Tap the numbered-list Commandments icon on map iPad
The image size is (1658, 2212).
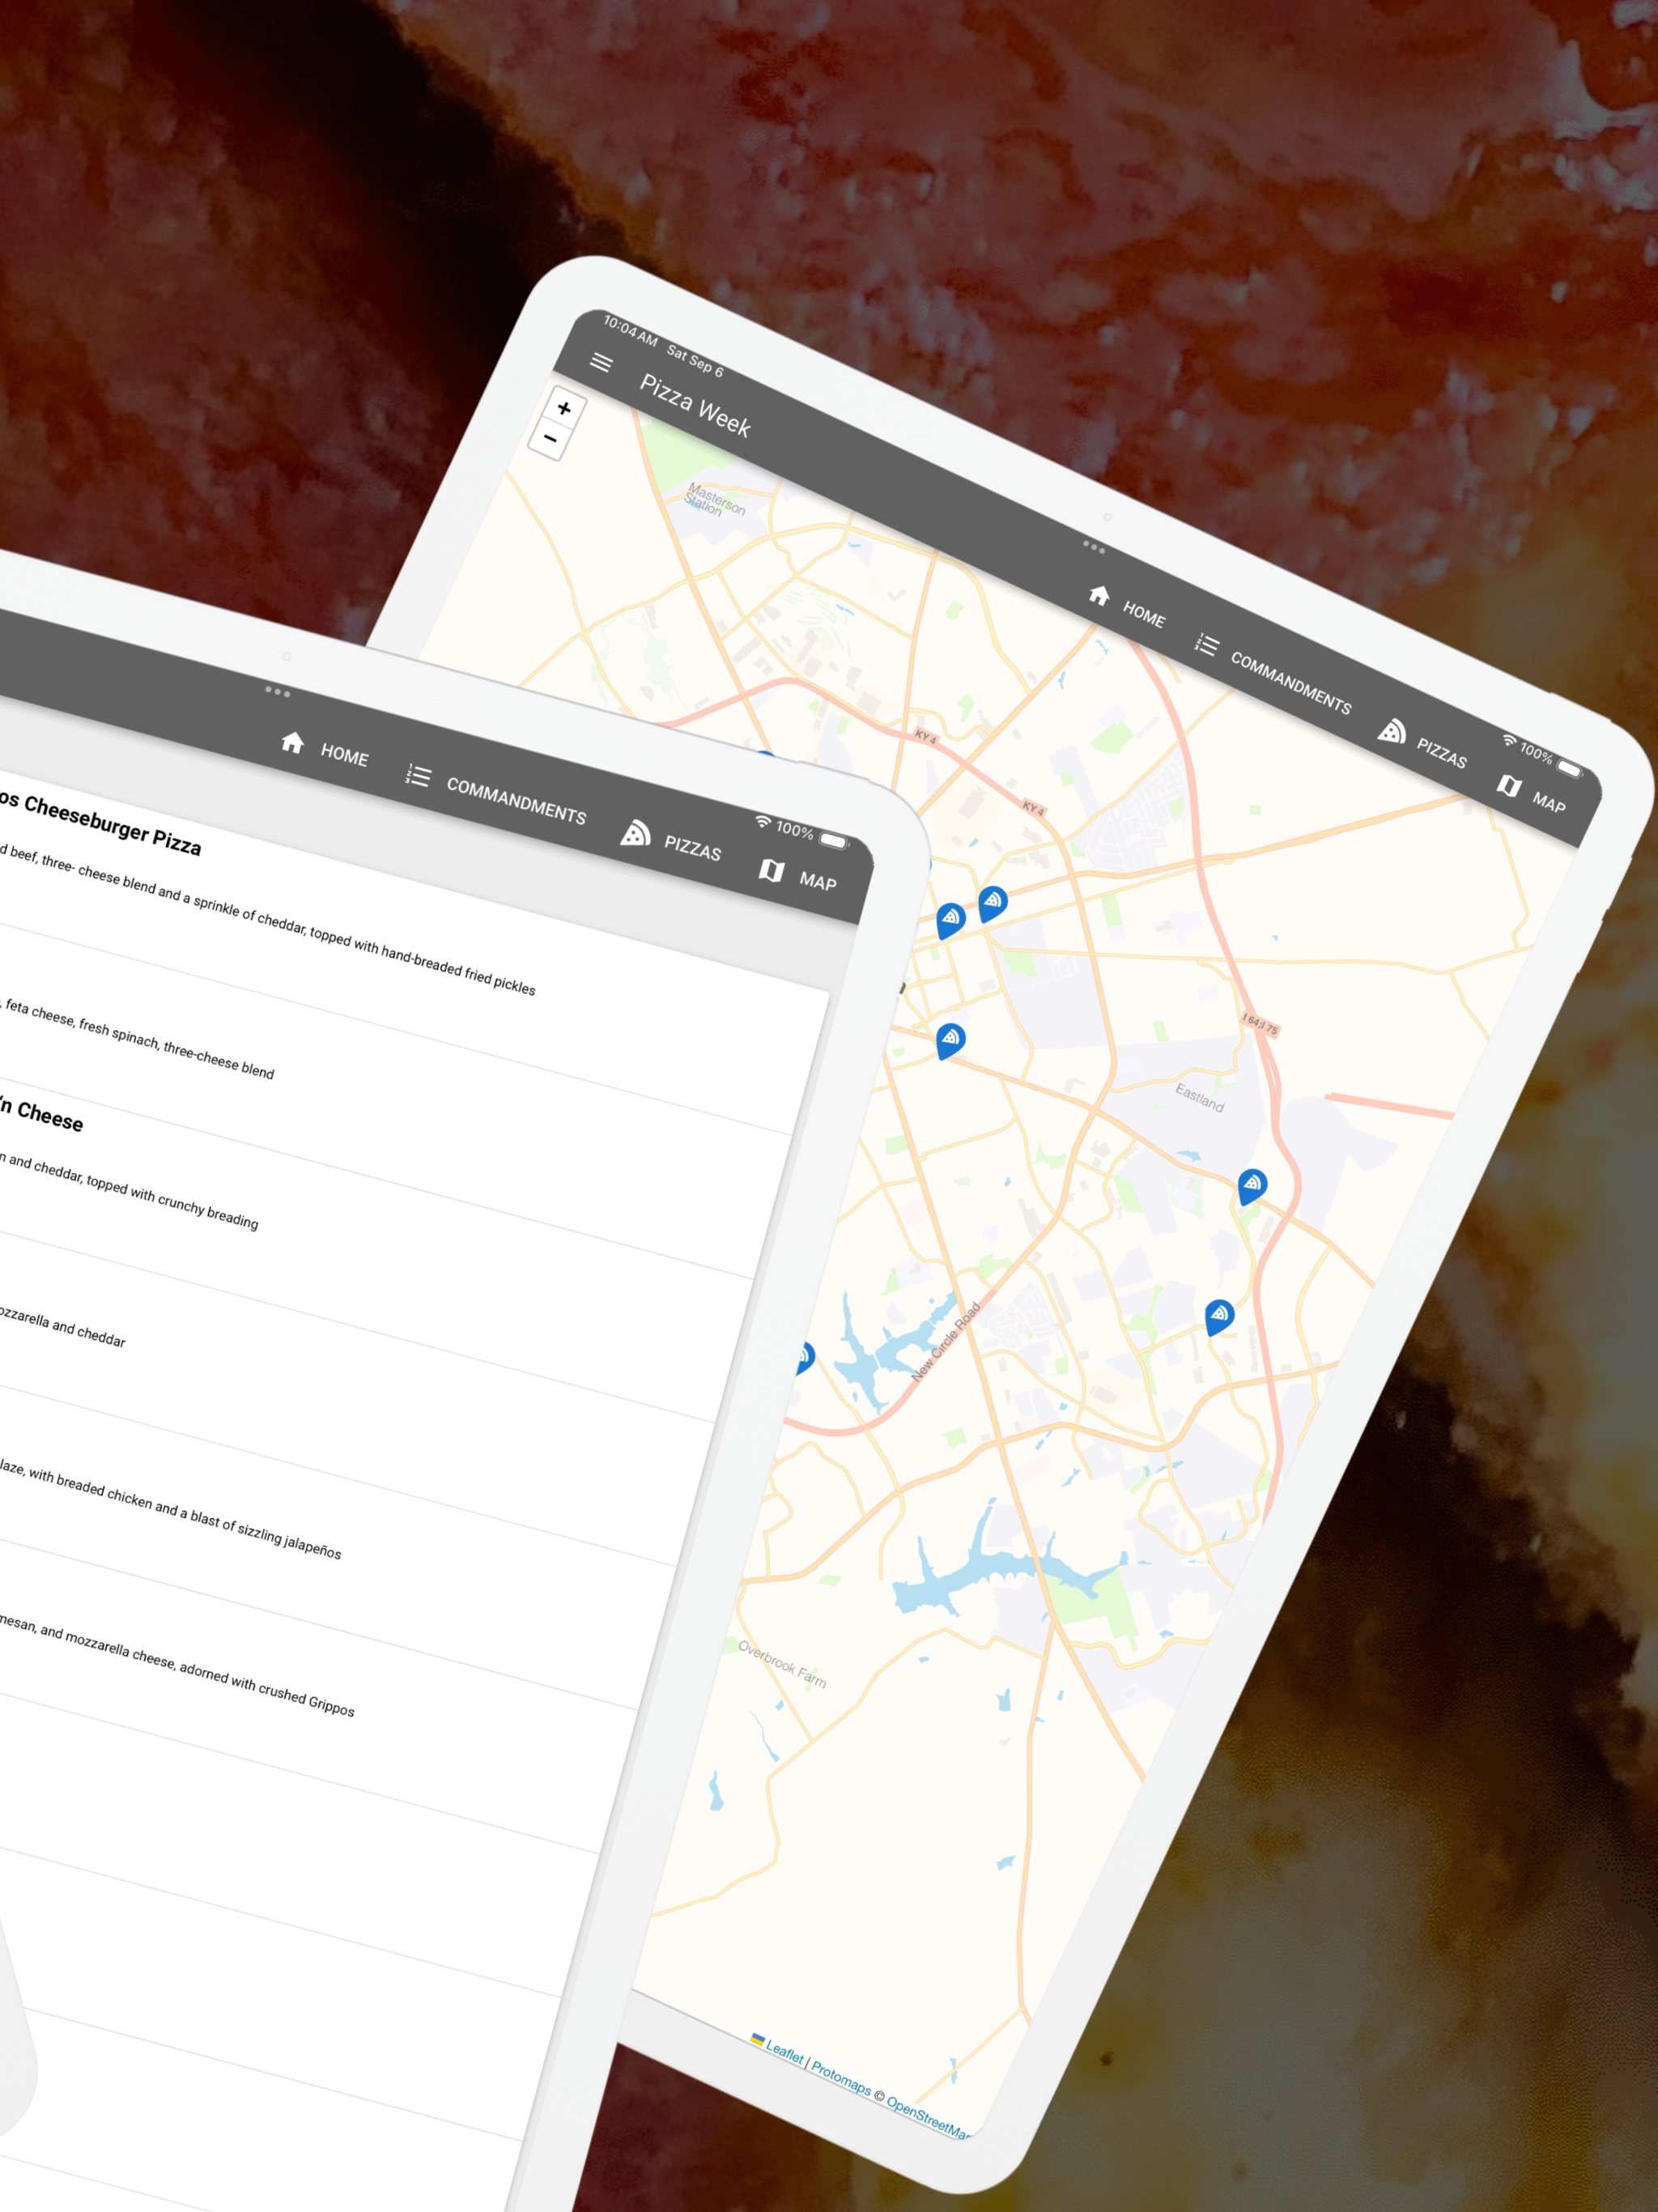click(1206, 645)
